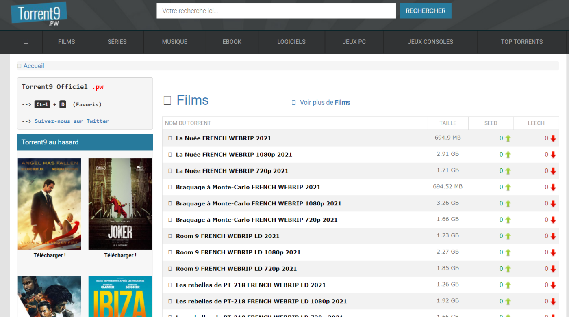Image resolution: width=569 pixels, height=317 pixels.
Task: Go to the MUSIQUE section
Action: [175, 42]
